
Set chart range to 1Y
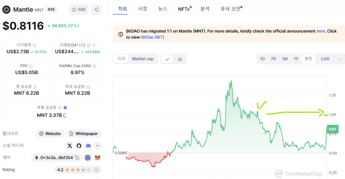[296, 59]
